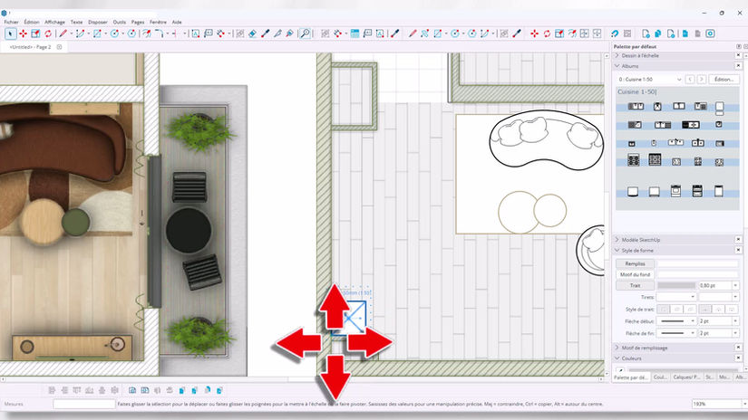This screenshot has height=420, width=748.
Task: Open the Tirets dash pattern dropdown
Action: click(676, 297)
